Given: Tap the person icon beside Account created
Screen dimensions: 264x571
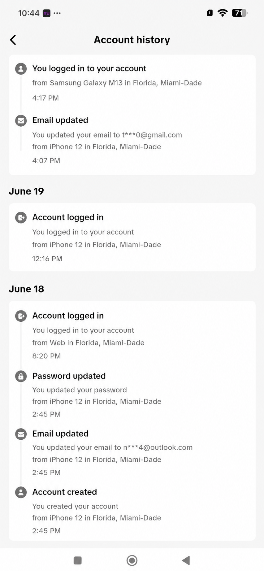Looking at the screenshot, I should tap(21, 492).
